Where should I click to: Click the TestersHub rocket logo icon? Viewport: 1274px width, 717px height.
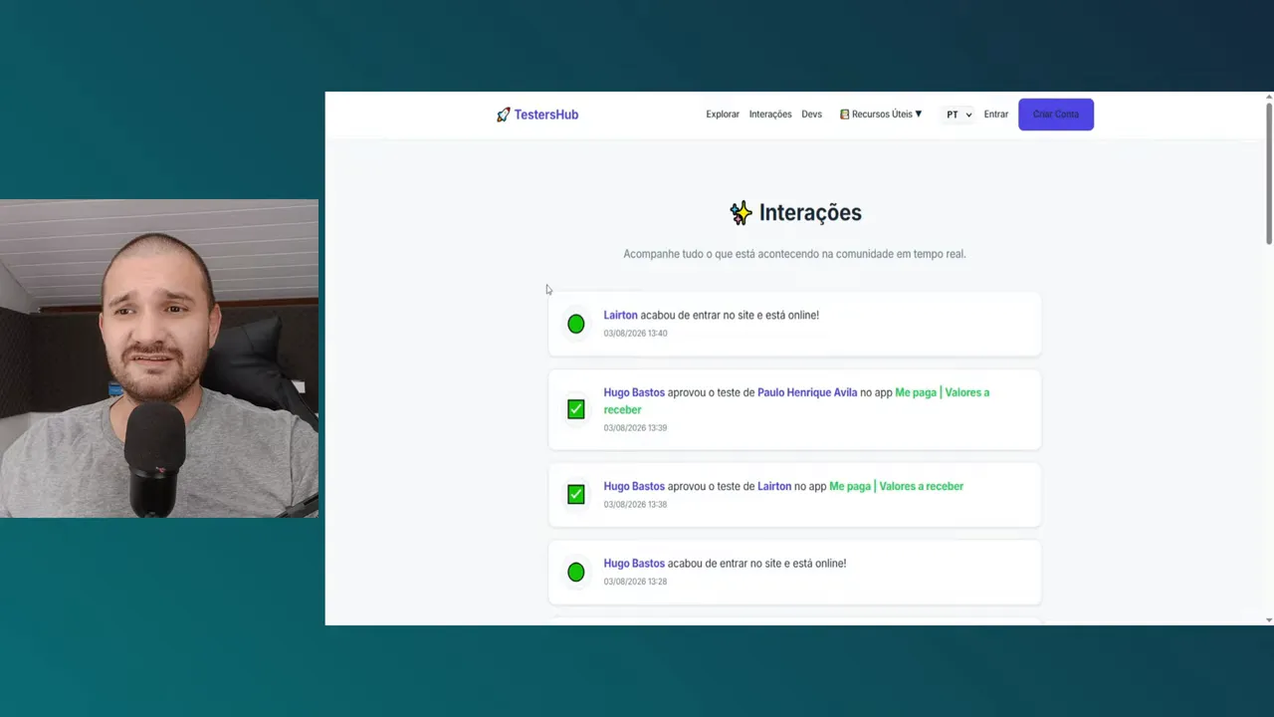[x=503, y=115]
